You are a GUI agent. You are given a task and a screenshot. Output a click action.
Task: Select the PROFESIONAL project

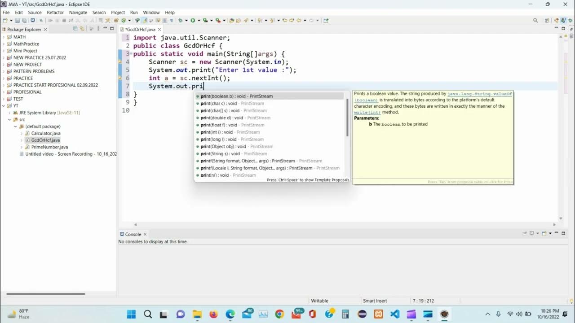coord(27,92)
